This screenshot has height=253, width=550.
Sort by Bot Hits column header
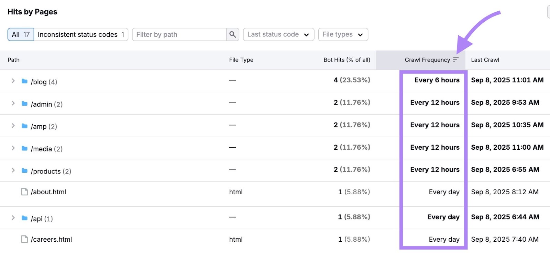(346, 60)
